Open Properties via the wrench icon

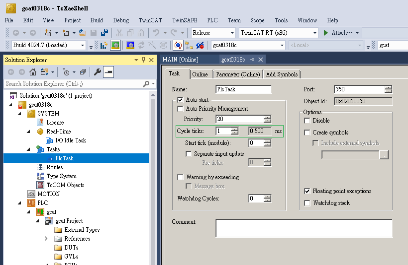click(x=98, y=72)
